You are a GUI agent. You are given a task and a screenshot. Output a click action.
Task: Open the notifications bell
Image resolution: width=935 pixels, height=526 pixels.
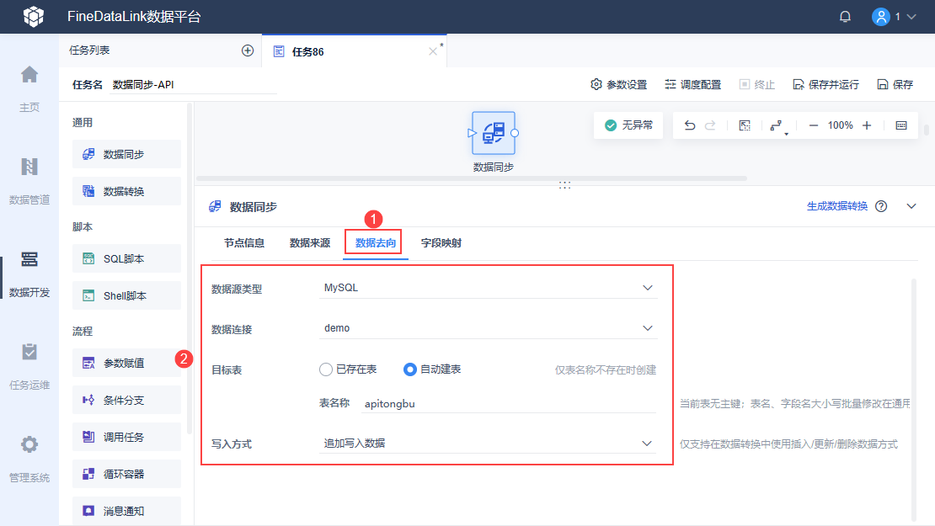point(845,17)
